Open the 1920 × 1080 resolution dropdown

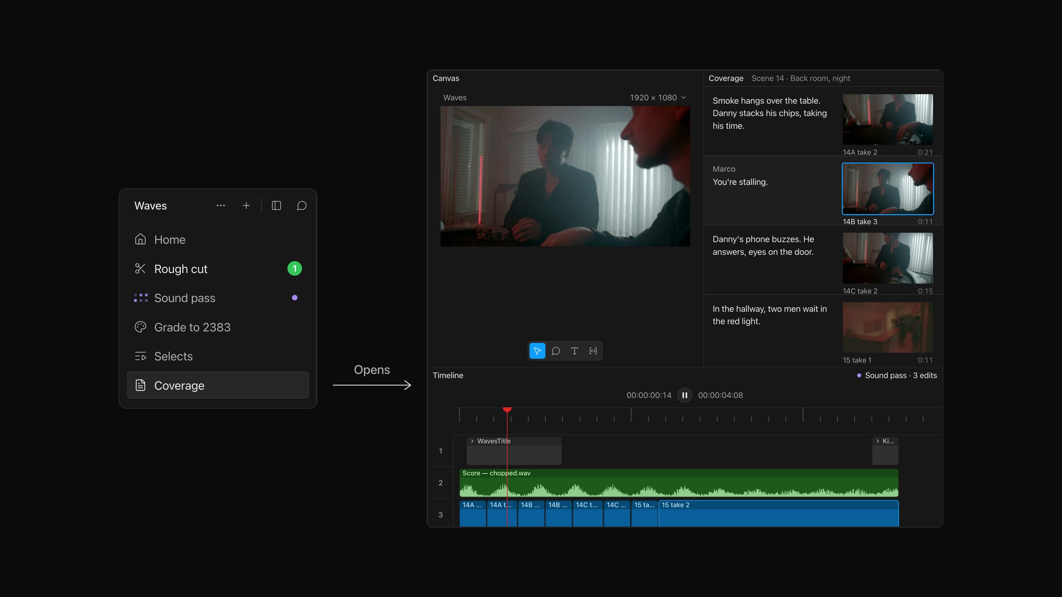click(x=658, y=98)
